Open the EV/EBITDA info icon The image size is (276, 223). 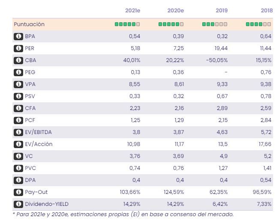pos(18,132)
